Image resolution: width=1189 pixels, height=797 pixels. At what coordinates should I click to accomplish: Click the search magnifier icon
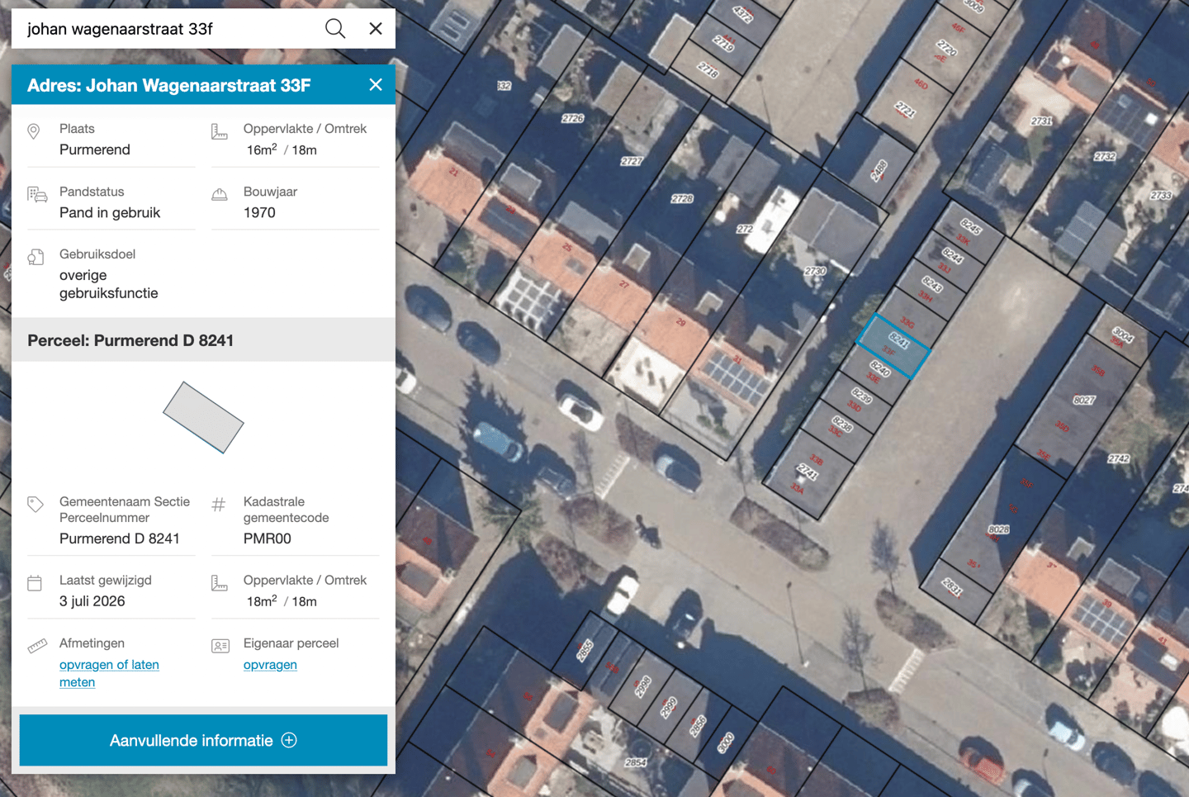[334, 29]
